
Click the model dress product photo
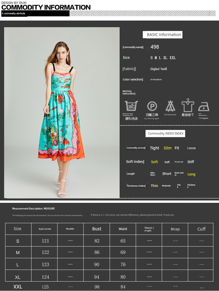(x=62, y=113)
